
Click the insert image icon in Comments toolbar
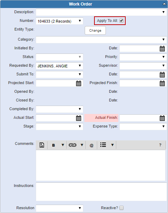42,145
